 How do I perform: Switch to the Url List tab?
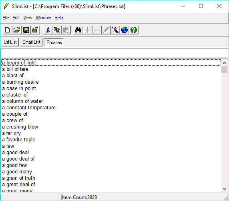pyautogui.click(x=10, y=42)
